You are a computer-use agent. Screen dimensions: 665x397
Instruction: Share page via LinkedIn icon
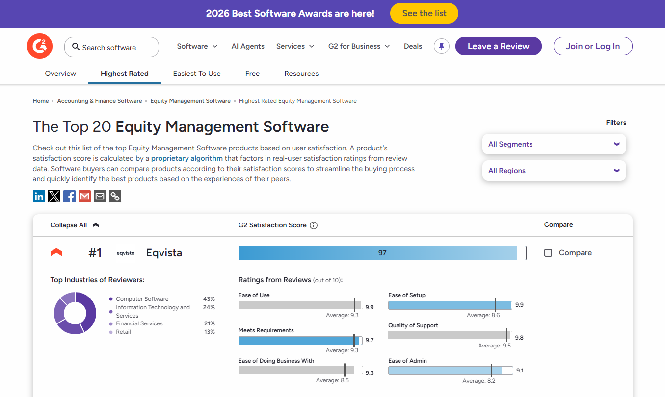click(x=39, y=197)
